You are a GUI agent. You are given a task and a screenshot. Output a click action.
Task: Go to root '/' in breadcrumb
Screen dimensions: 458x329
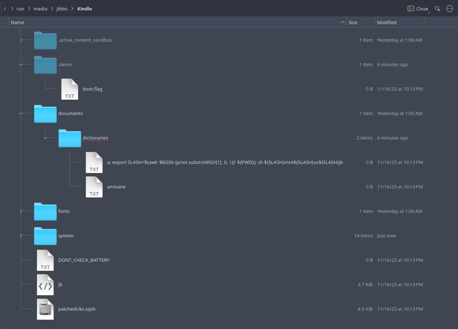tap(5, 9)
